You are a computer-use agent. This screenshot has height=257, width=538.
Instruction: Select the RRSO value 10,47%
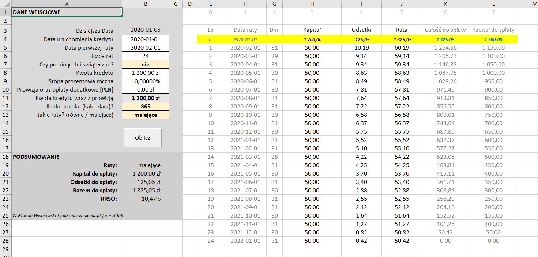151,199
